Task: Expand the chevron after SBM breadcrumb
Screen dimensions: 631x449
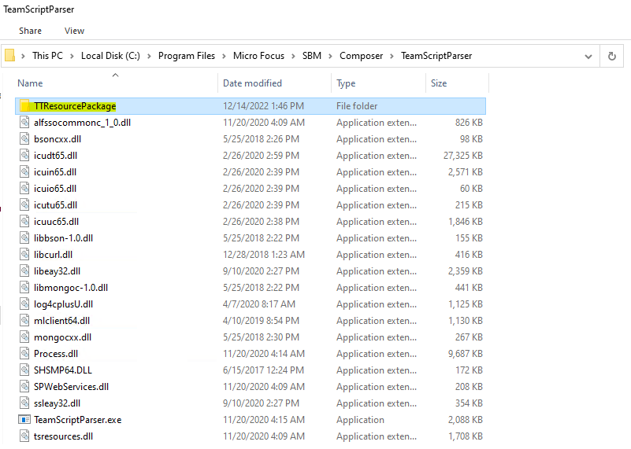Action: 330,56
